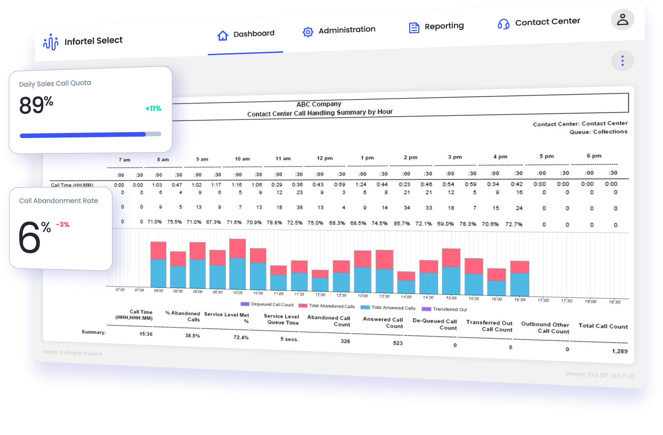The image size is (663, 435).
Task: Open the three-dot options menu
Action: tap(622, 61)
